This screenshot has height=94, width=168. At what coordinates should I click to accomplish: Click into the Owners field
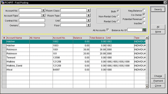pyautogui.click(x=32, y=25)
